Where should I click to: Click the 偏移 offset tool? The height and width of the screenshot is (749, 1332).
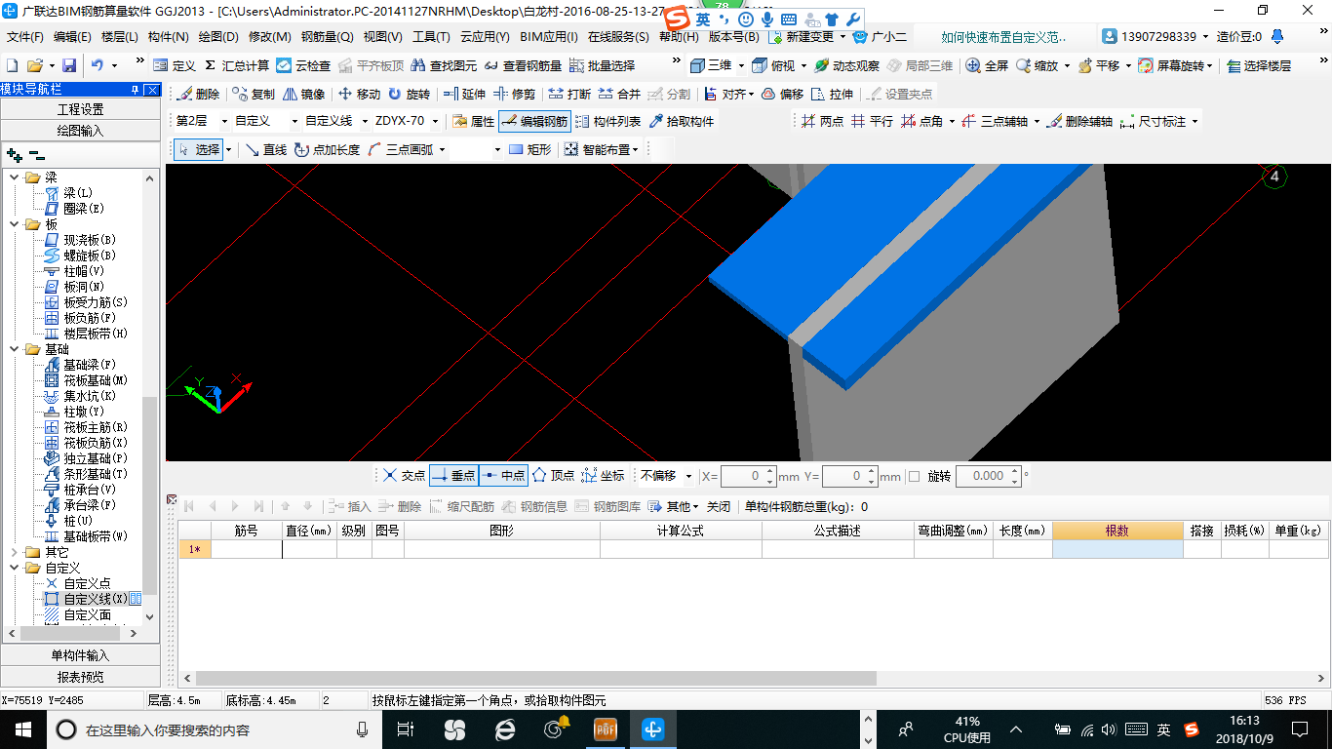[x=782, y=95]
